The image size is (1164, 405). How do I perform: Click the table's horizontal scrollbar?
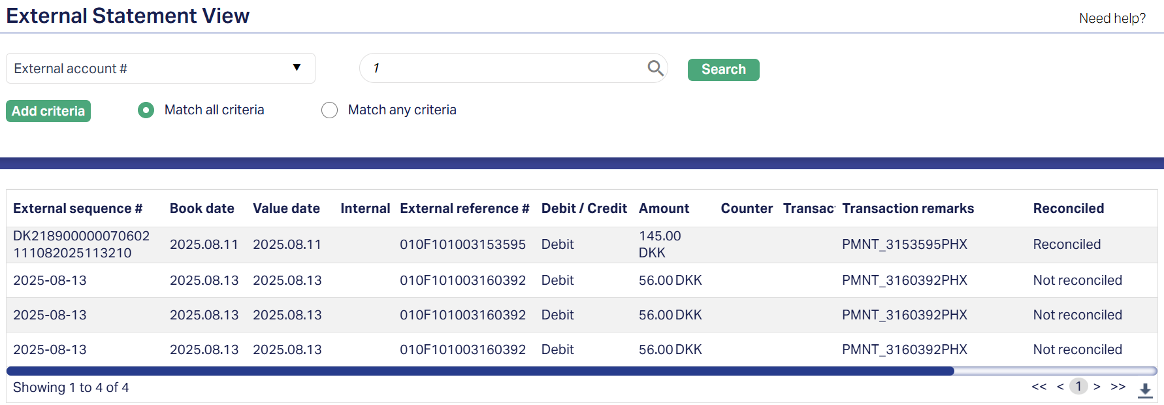480,371
